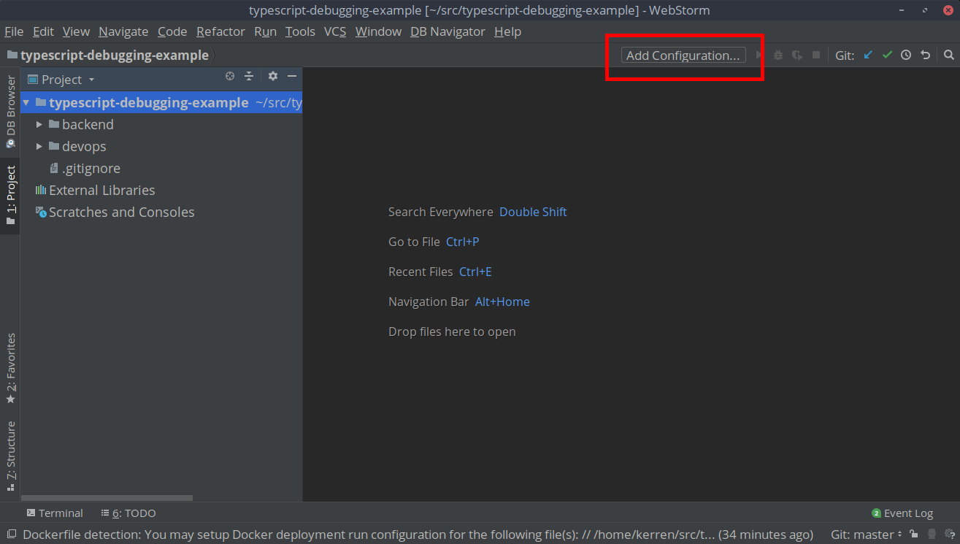The image size is (960, 544).
Task: Open Search Everywhere magnifier icon
Action: pyautogui.click(x=948, y=55)
